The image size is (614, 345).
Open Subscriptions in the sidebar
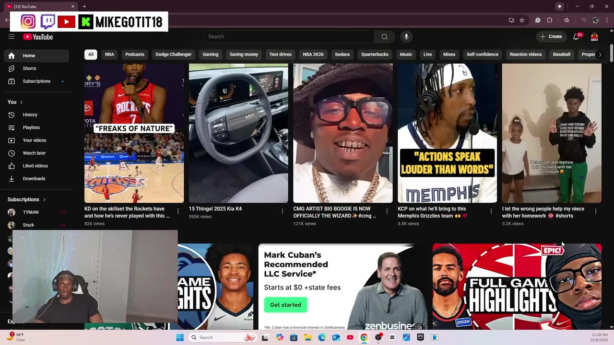[36, 81]
